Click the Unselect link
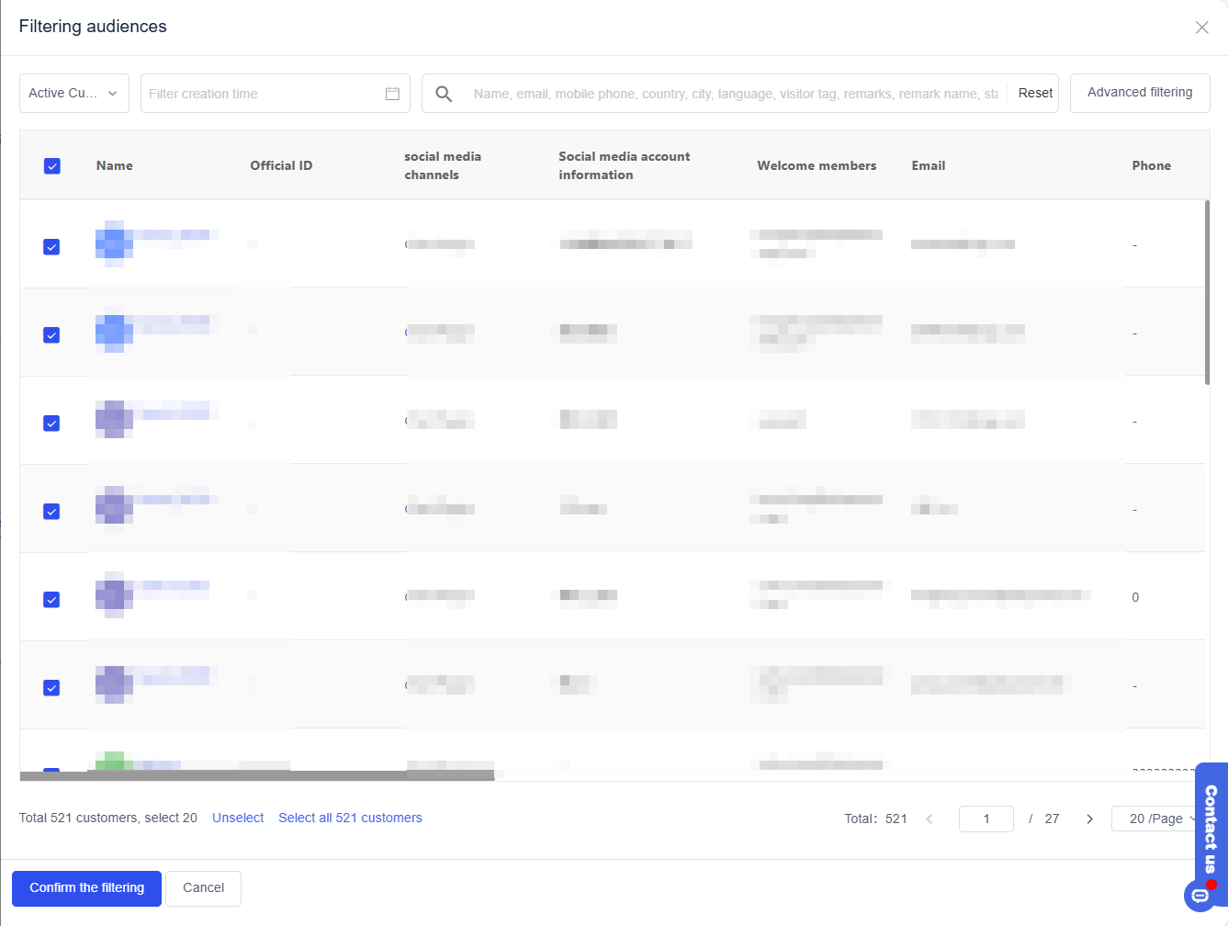 pyautogui.click(x=238, y=819)
